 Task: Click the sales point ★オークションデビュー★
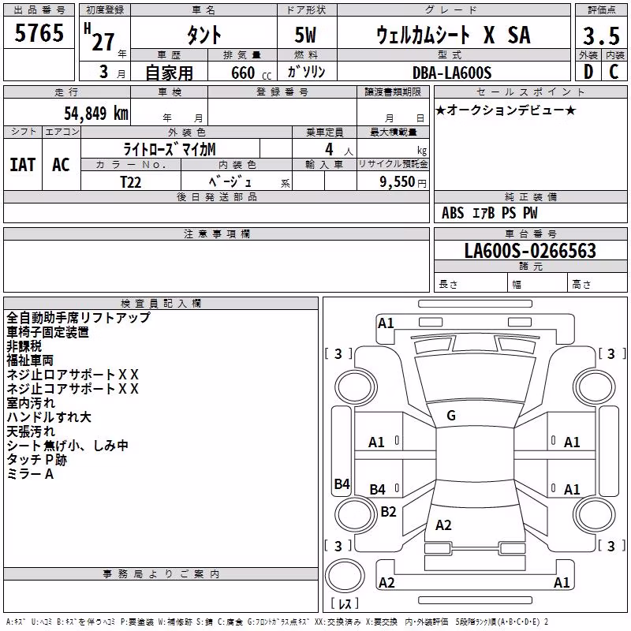click(x=506, y=110)
